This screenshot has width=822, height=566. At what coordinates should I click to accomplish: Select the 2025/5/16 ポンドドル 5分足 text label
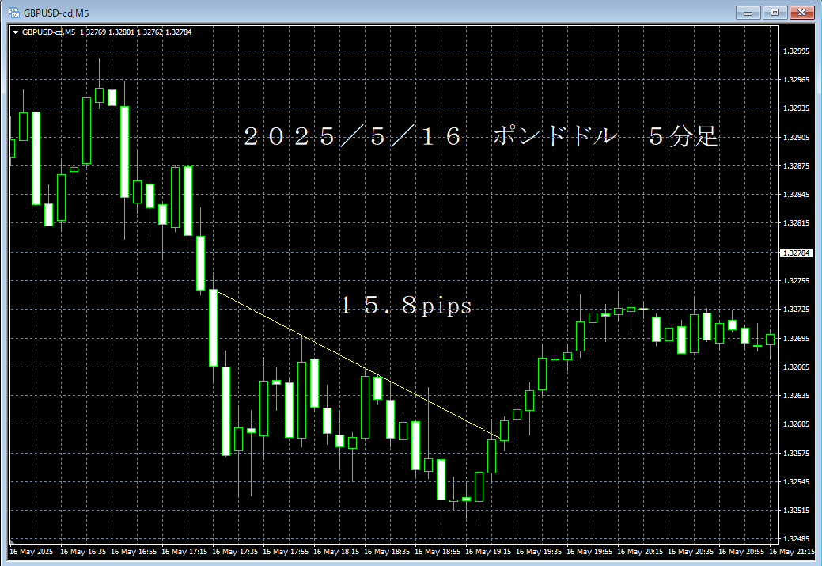click(481, 137)
